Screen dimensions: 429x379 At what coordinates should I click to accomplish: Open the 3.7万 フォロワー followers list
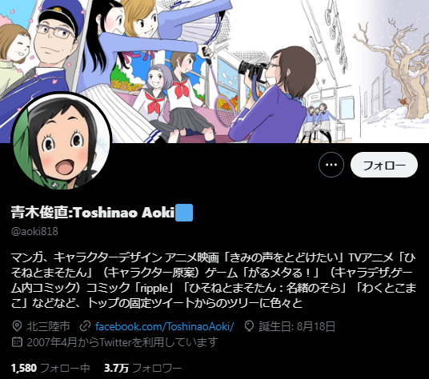142,368
